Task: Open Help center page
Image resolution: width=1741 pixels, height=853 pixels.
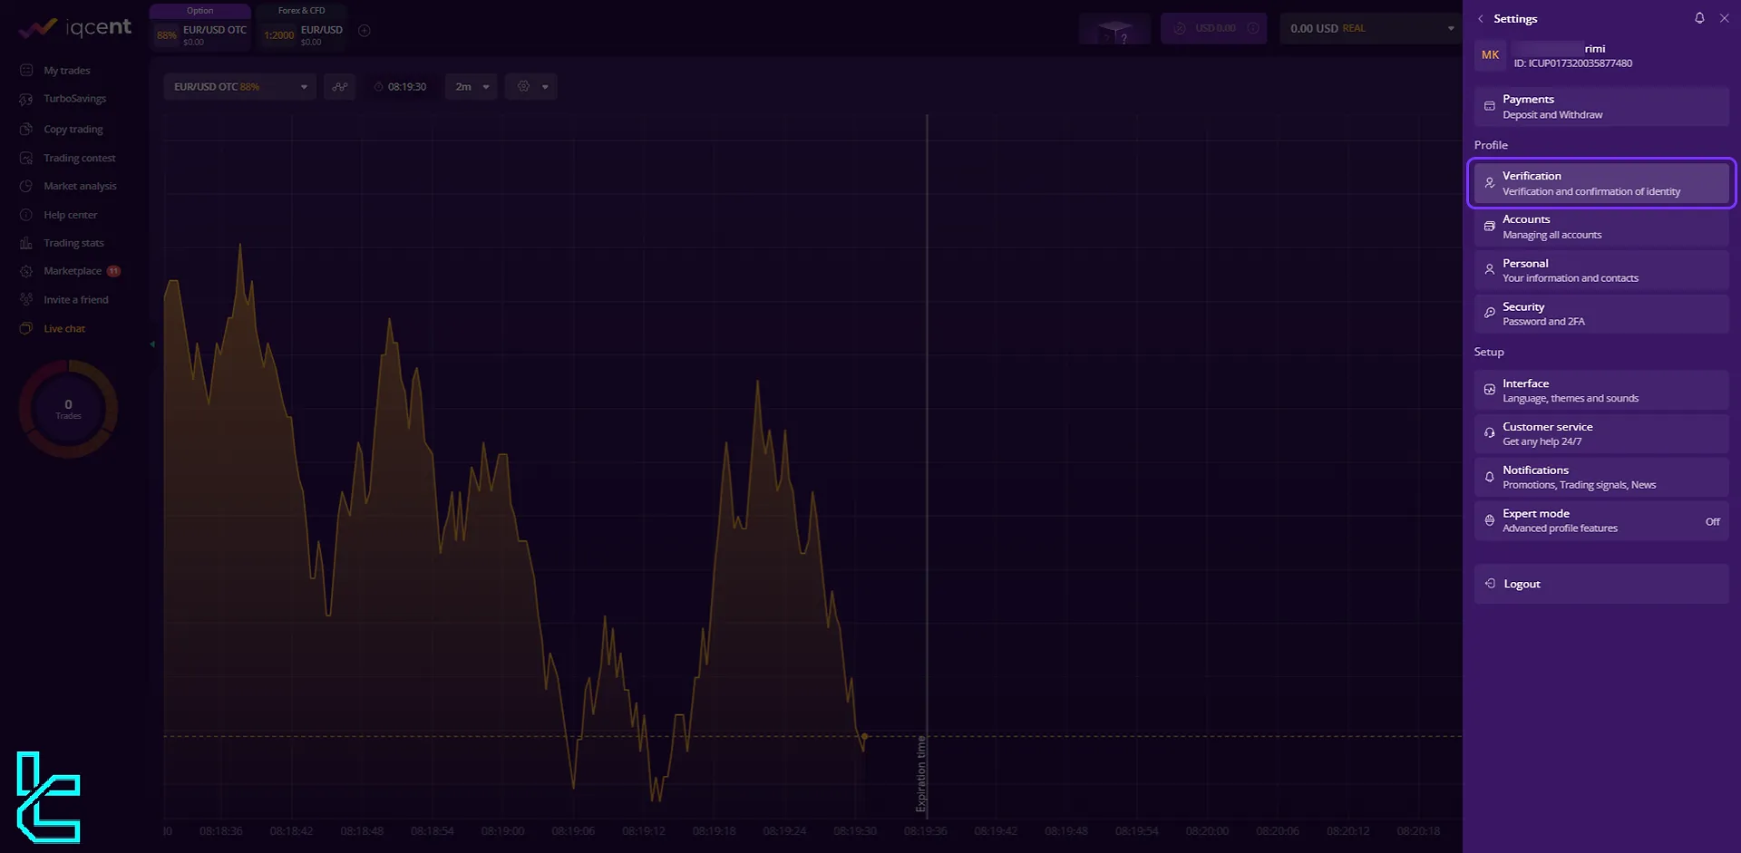Action: coord(70,216)
